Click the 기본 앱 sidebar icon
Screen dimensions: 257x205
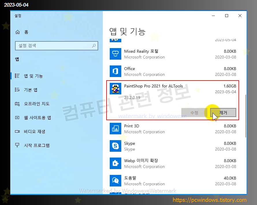pos(17,90)
